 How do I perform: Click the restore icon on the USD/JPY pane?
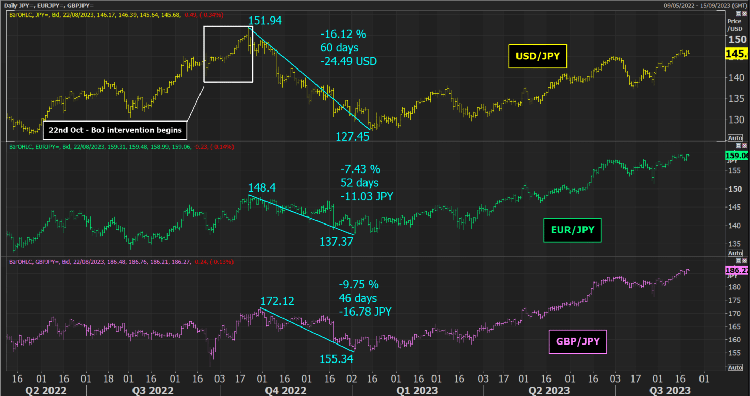point(739,14)
